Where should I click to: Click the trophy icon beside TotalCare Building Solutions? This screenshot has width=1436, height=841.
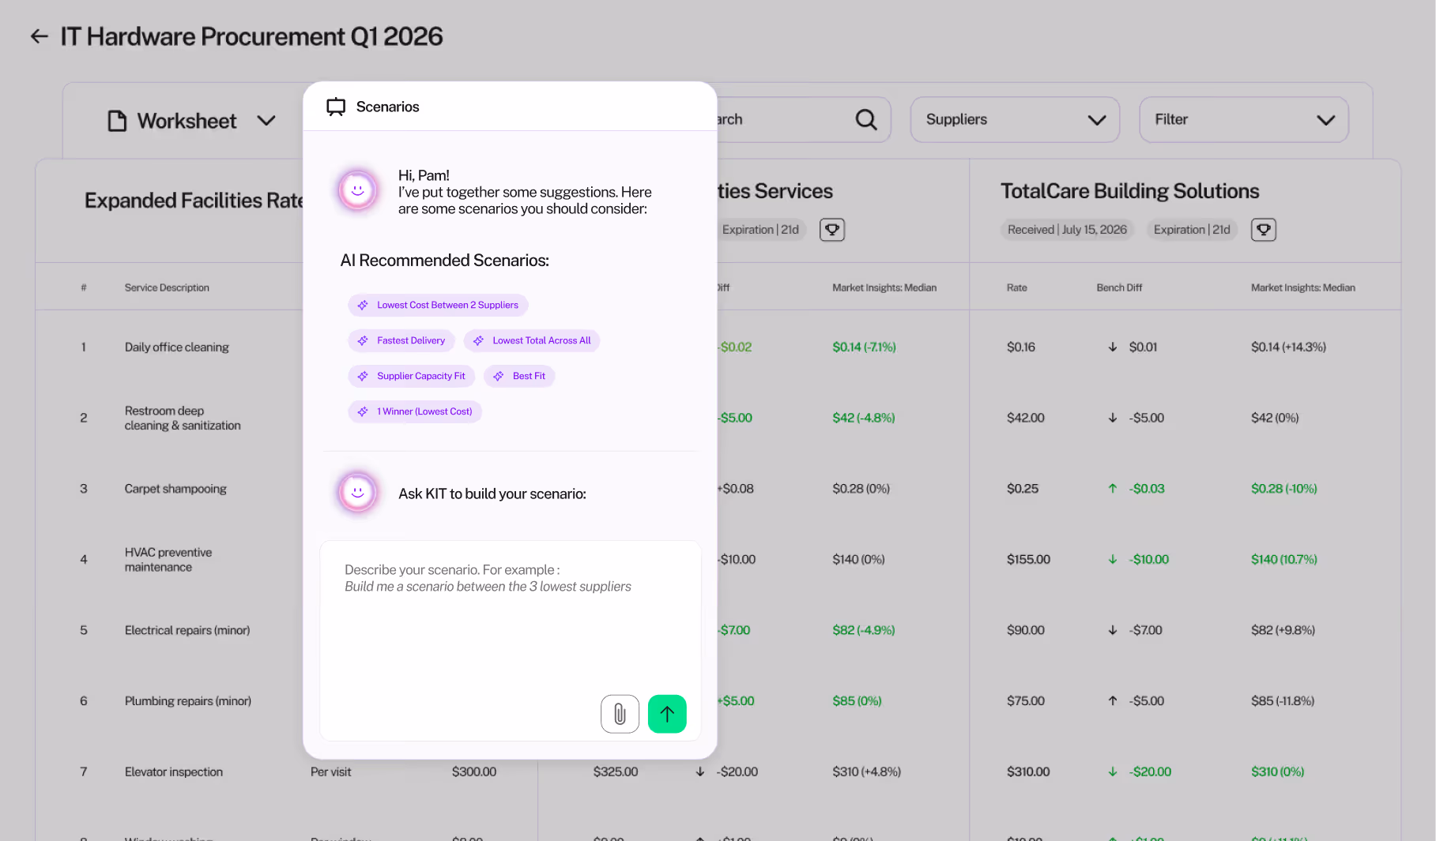pos(1263,229)
